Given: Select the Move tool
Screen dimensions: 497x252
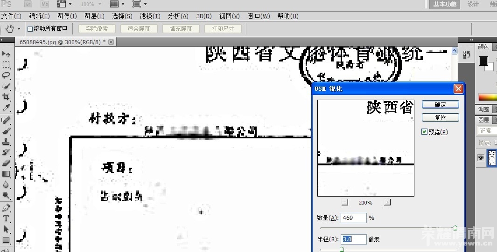Looking at the screenshot, I should [x=7, y=54].
